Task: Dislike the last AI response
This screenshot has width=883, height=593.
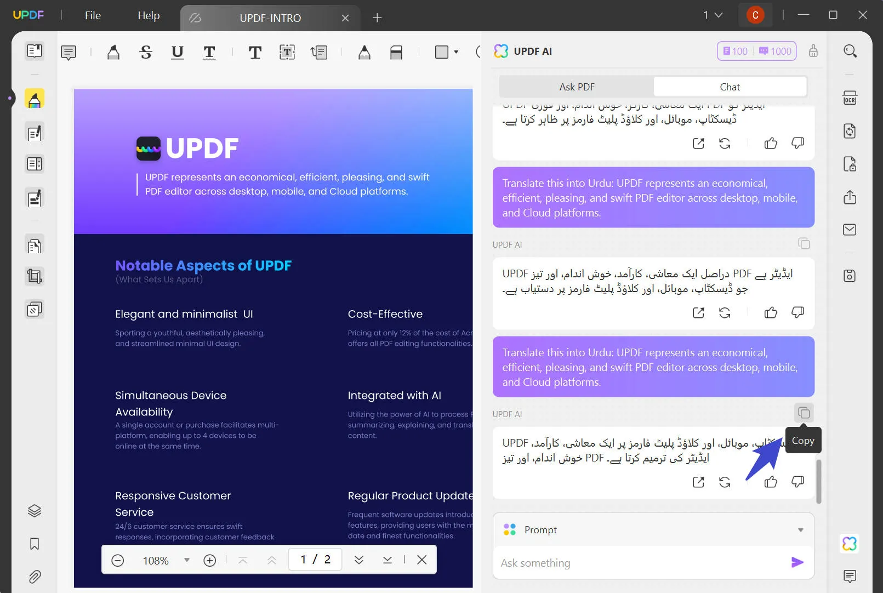Action: [798, 482]
